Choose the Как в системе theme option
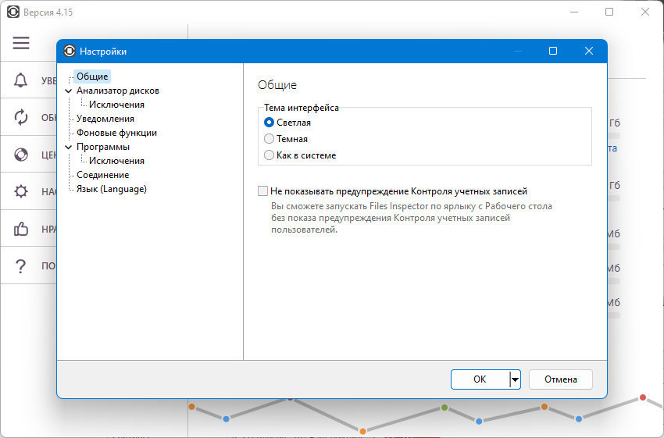This screenshot has width=664, height=438. [x=269, y=155]
